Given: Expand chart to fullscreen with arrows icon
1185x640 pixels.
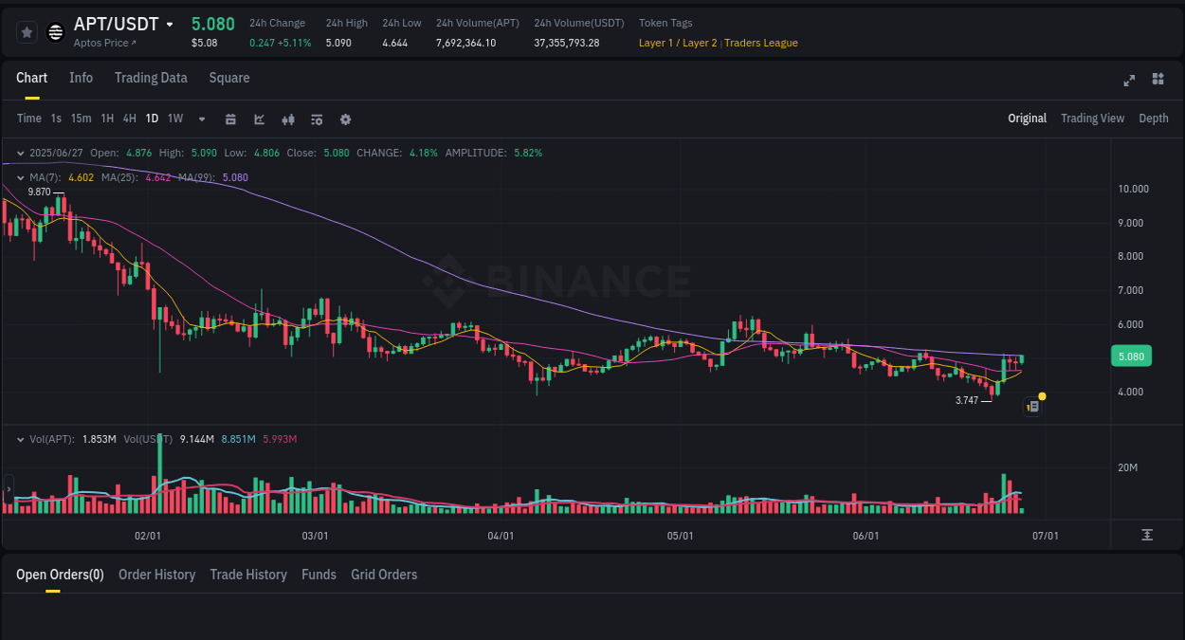Looking at the screenshot, I should coord(1128,81).
